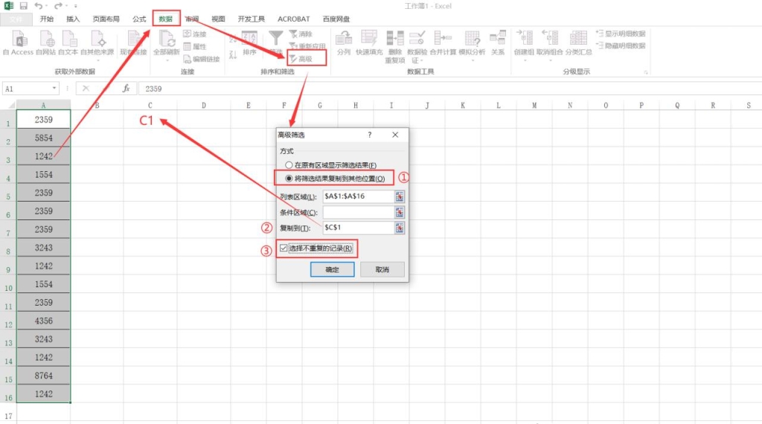Click range selector icon for 复制到
Viewport: 762px width, 424px height.
400,228
